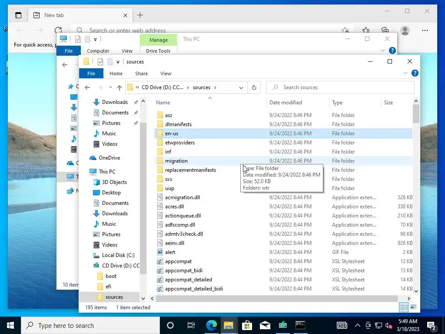Open OneDrive in navigation pane
Screen dimensions: 445x334
coord(109,157)
